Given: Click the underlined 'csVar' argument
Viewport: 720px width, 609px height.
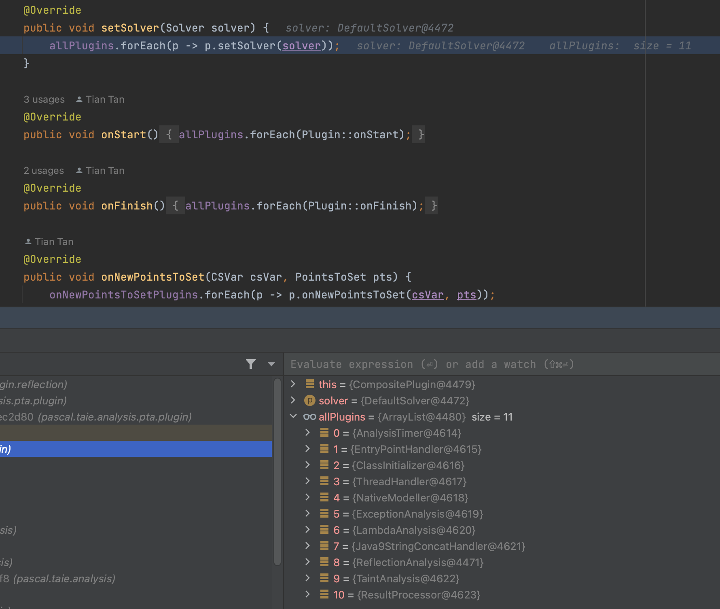Looking at the screenshot, I should 428,295.
